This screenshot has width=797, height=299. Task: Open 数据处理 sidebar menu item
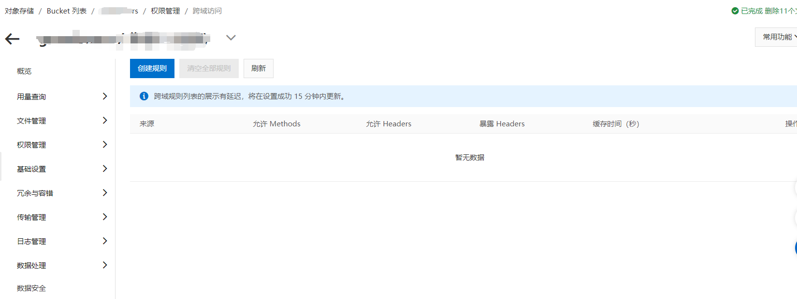coord(31,265)
